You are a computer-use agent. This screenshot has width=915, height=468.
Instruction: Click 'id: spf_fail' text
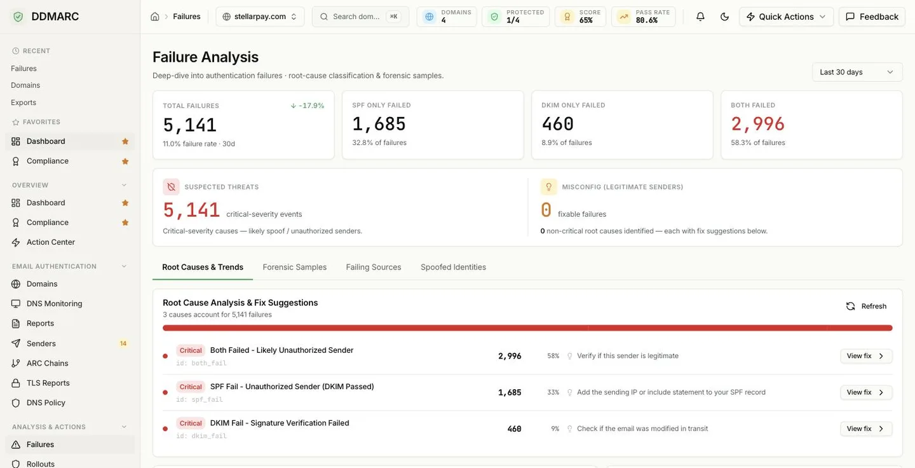click(x=200, y=399)
